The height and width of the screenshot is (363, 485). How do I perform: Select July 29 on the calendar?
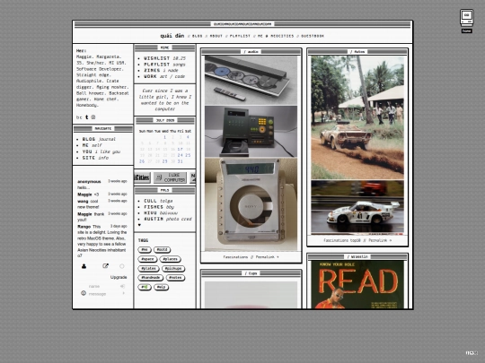[165, 161]
